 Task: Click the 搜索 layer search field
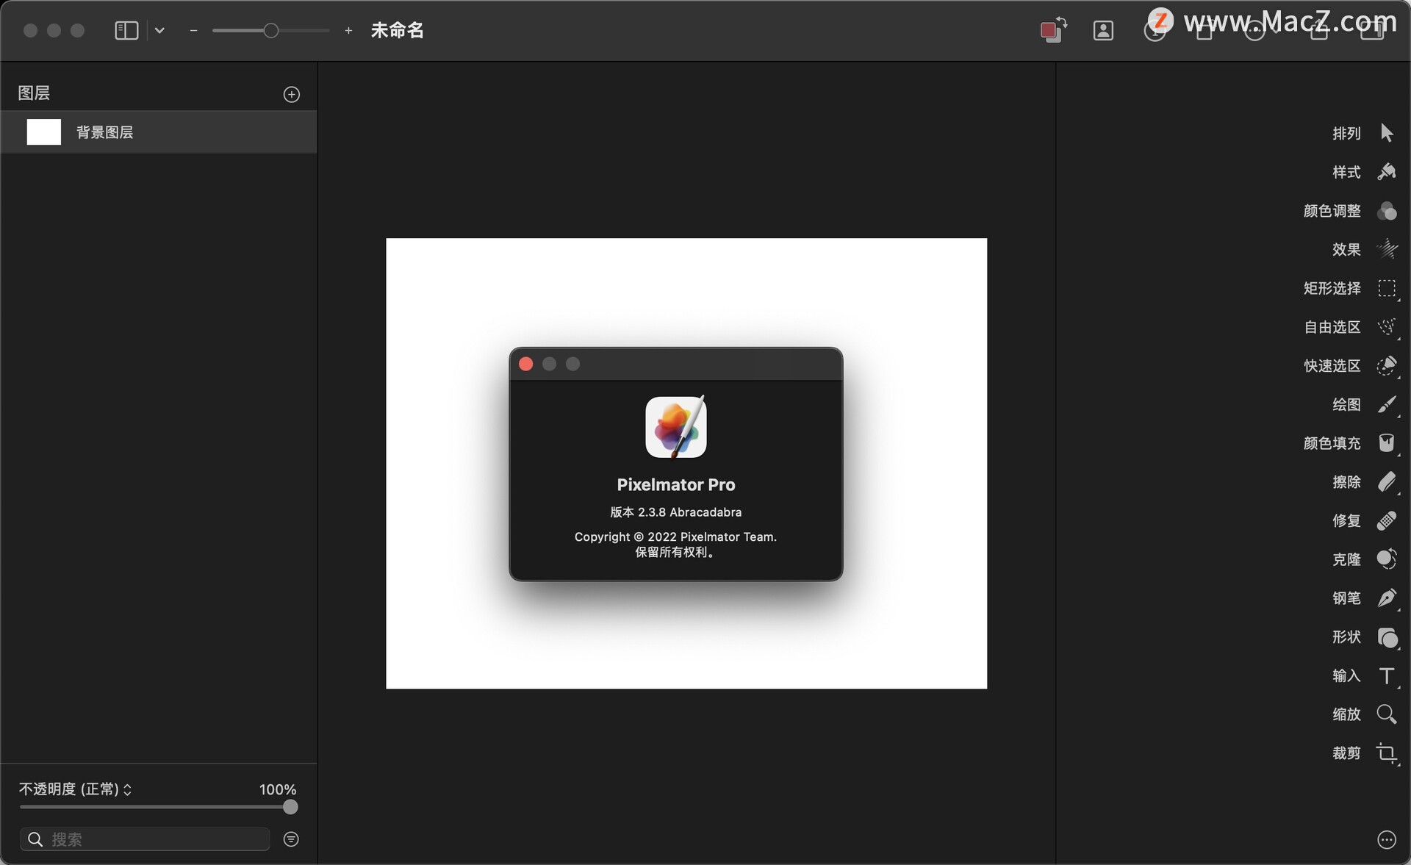click(x=145, y=839)
